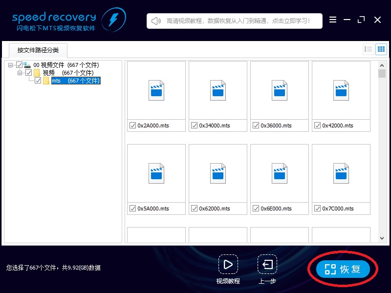Select the 00 视频文件 (667 个文件) tree row
This screenshot has height=293, width=391.
coord(66,65)
